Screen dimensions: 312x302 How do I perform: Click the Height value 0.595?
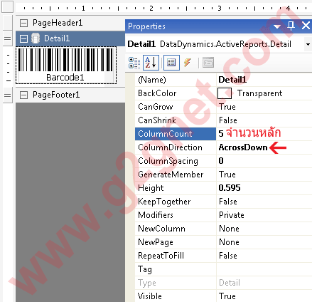coord(230,188)
